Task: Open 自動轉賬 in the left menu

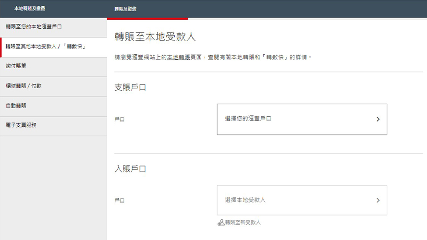Action: click(x=16, y=106)
